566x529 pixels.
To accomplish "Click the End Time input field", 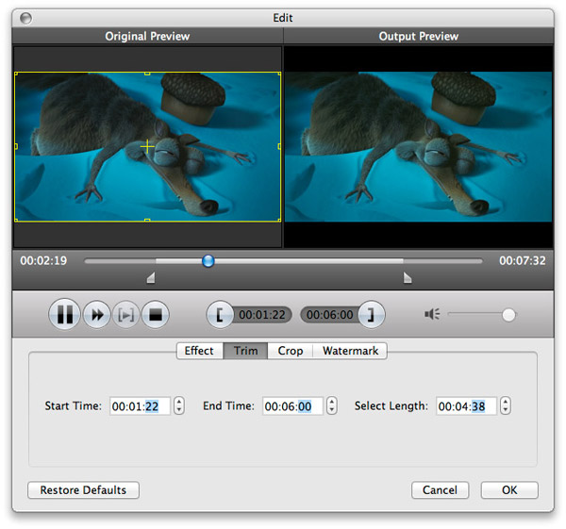I will pyautogui.click(x=292, y=406).
